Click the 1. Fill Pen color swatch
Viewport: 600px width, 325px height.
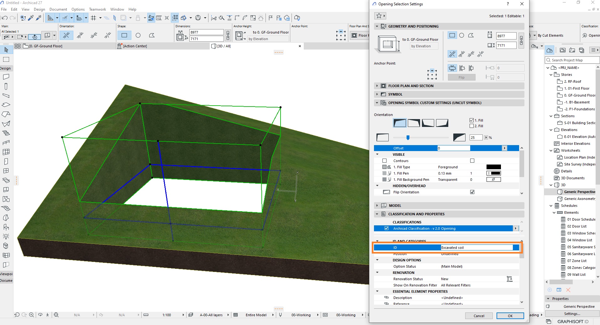pyautogui.click(x=493, y=173)
